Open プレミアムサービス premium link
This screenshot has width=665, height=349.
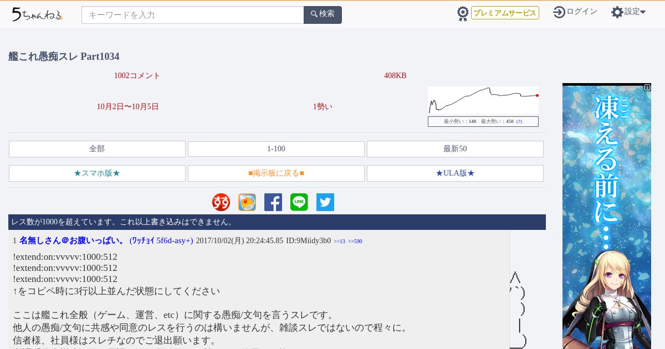505,13
